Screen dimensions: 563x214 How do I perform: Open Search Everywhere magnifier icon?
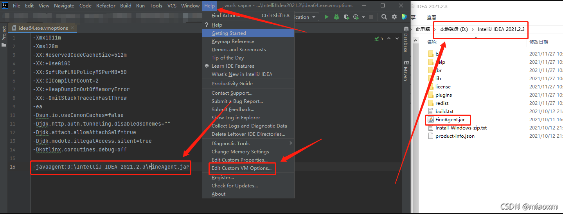[384, 17]
